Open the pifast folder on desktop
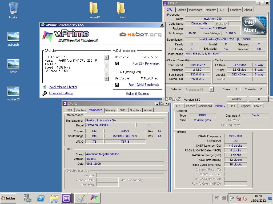Screen dimensions: 273x204 coord(121,8)
